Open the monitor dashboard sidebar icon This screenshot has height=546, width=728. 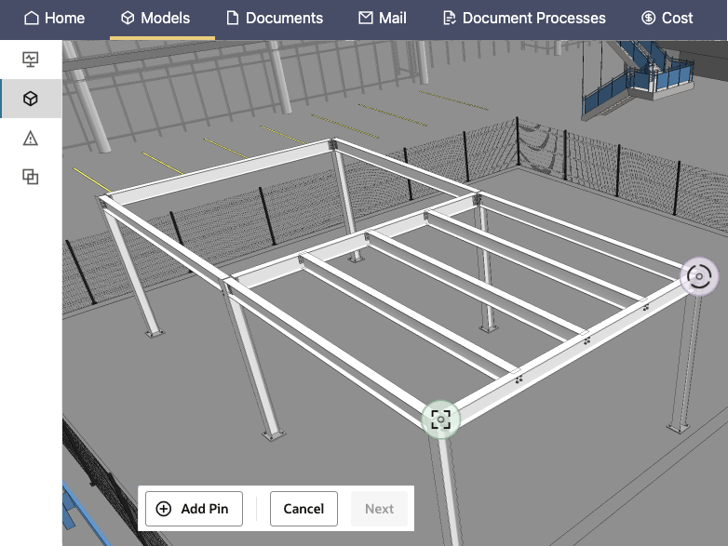[31, 60]
